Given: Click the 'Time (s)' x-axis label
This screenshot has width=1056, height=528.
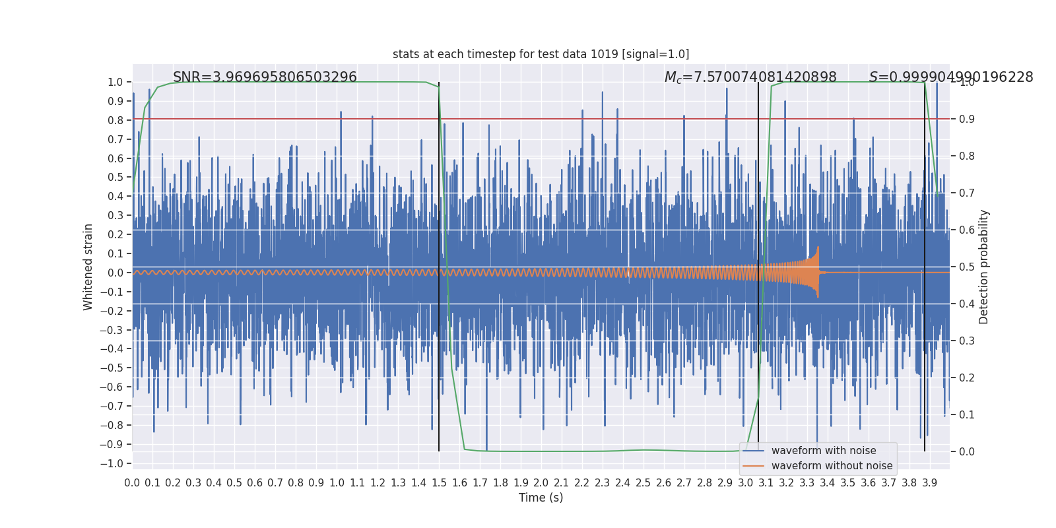Looking at the screenshot, I should click(x=541, y=498).
